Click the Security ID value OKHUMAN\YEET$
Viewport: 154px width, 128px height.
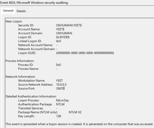[x=69, y=25]
